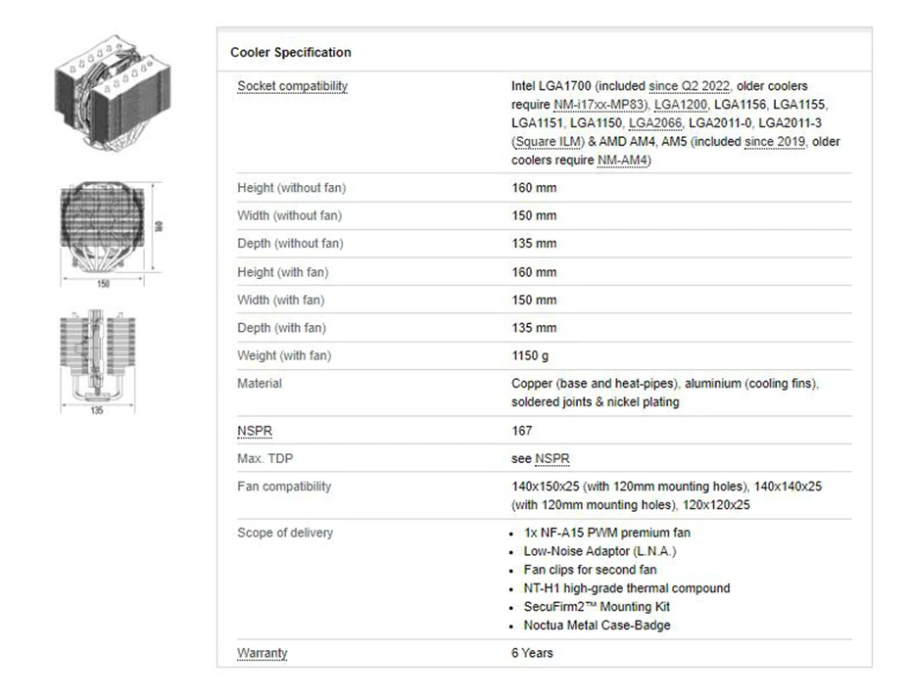Open the NM-AM4 mounting kit link
This screenshot has height=699, width=911.
(x=622, y=161)
